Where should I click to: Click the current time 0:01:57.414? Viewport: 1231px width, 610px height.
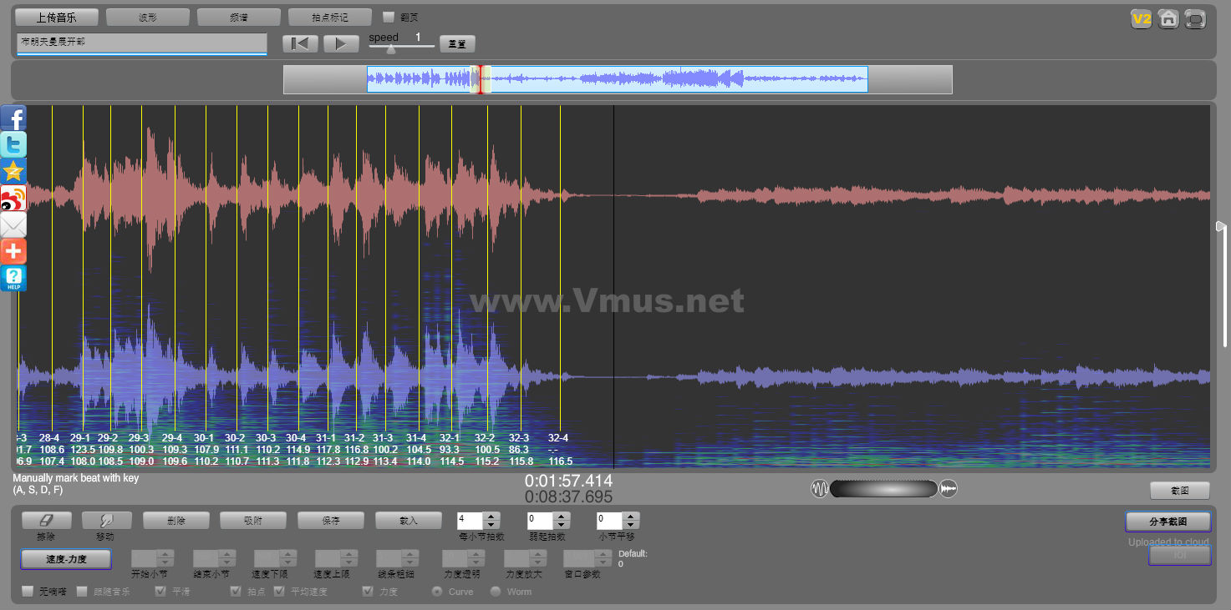coord(568,481)
